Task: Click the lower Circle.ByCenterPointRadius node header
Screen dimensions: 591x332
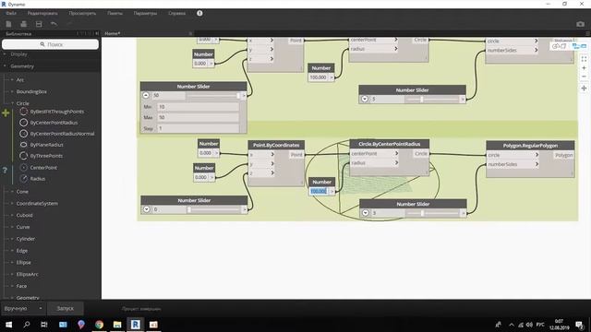Action: (390, 144)
